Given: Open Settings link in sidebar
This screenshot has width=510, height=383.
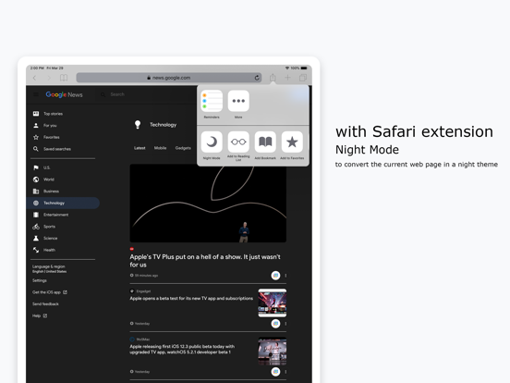Looking at the screenshot, I should (x=40, y=280).
